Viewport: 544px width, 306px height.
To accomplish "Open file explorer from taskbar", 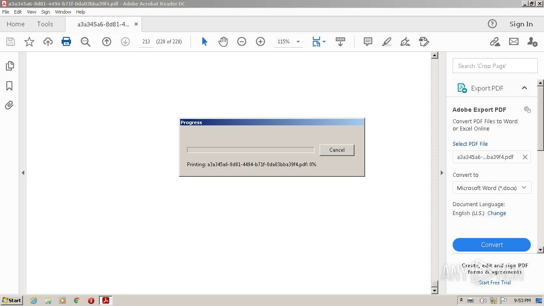I will (x=48, y=300).
